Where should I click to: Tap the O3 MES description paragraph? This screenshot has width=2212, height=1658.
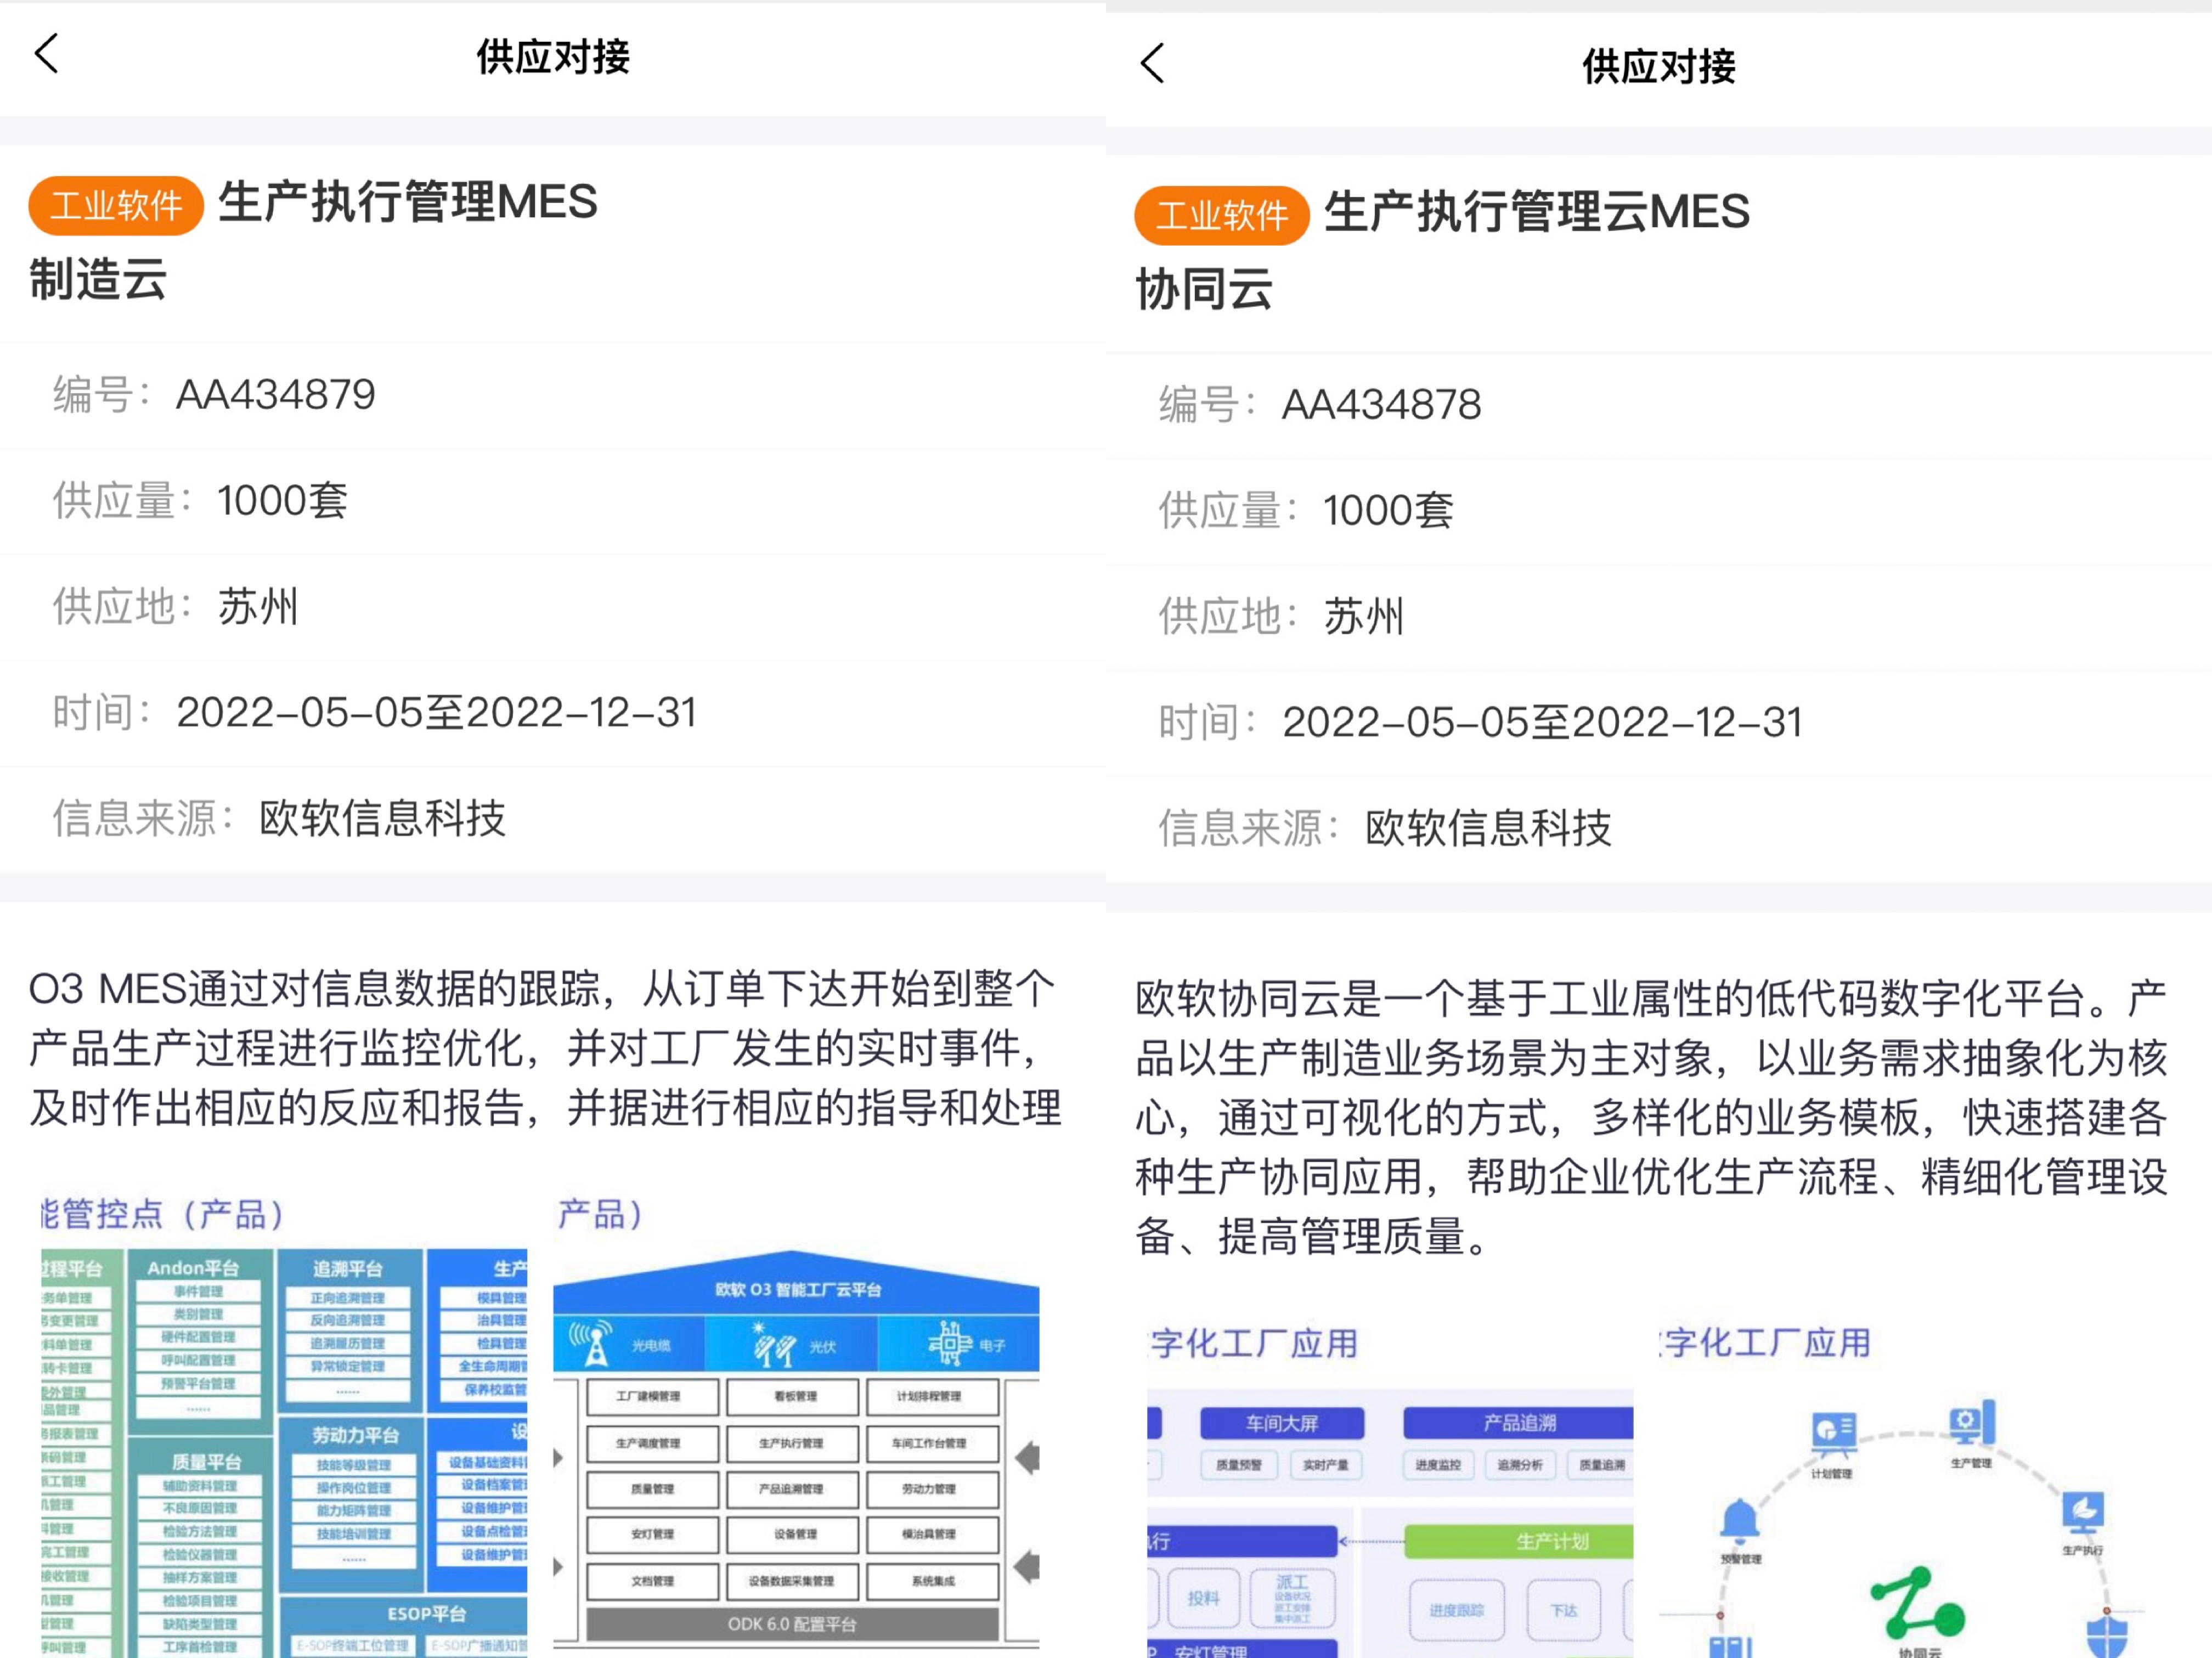coord(545,1049)
